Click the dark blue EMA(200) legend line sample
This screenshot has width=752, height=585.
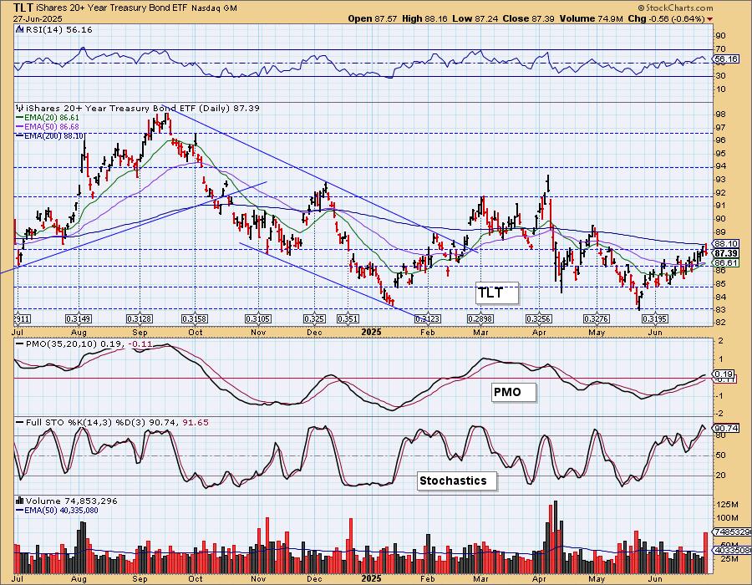pos(20,136)
